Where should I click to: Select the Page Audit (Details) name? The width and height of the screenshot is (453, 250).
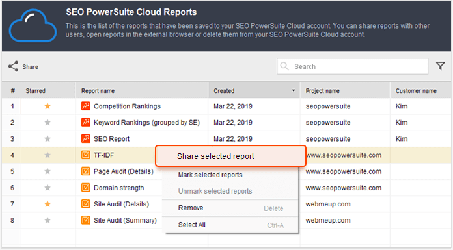coord(124,171)
